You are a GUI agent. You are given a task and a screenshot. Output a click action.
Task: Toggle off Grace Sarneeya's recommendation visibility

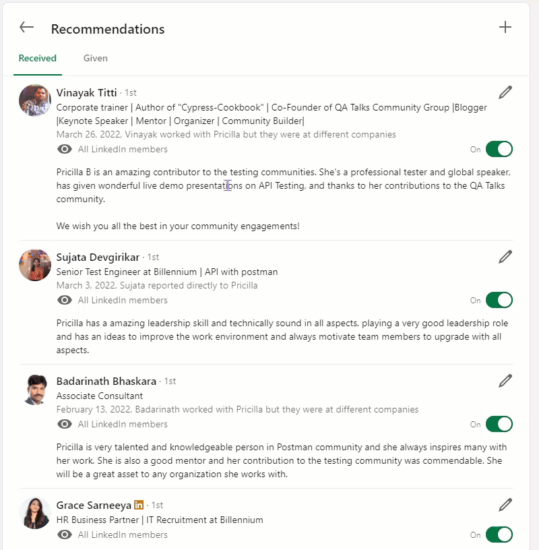(x=499, y=534)
